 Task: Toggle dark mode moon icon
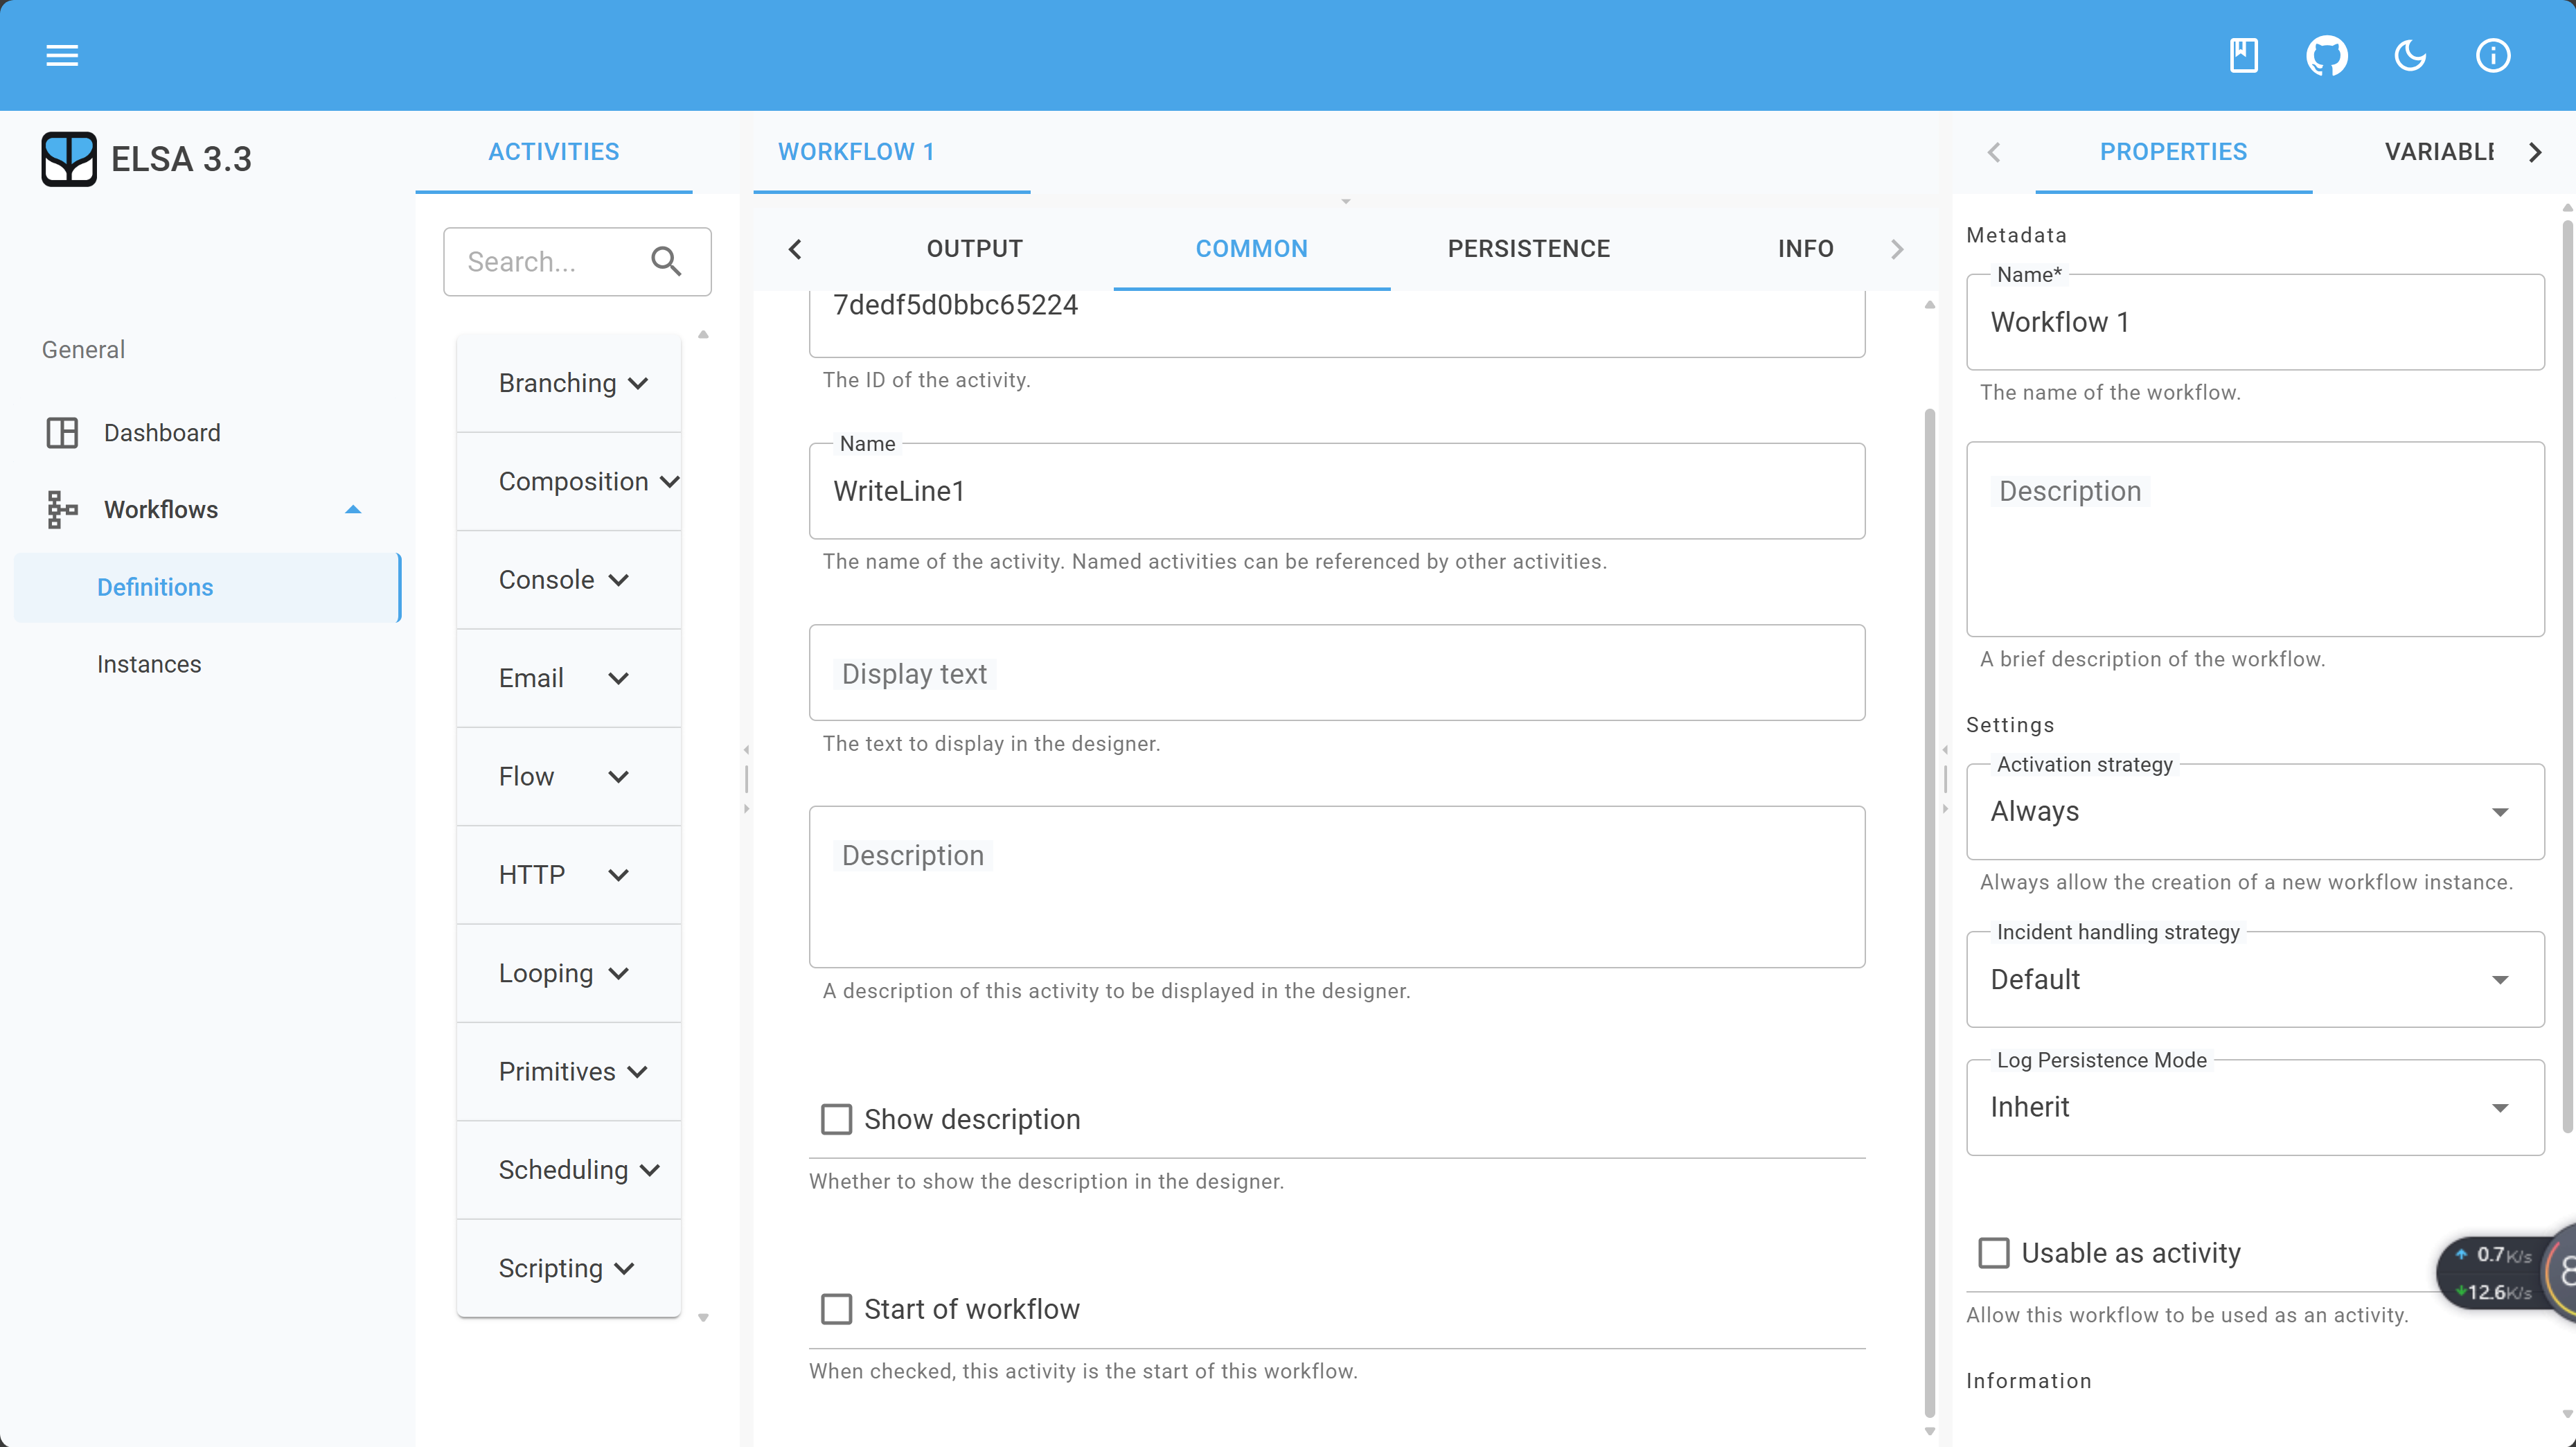[x=2410, y=55]
